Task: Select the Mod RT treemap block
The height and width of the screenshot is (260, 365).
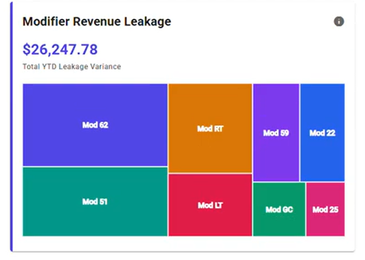Action: pos(210,128)
